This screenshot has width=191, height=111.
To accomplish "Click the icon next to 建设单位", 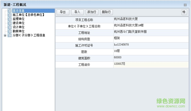I will click(10, 23).
